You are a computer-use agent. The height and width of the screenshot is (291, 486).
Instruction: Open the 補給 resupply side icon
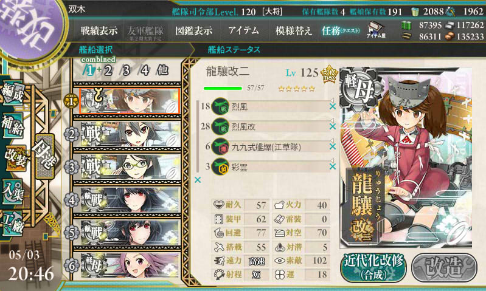[x=13, y=126]
